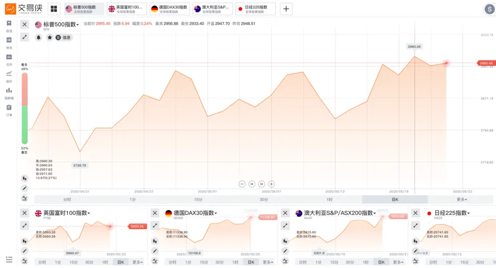
Task: Toggle the favorite star for 标普500
Action: tap(50, 38)
